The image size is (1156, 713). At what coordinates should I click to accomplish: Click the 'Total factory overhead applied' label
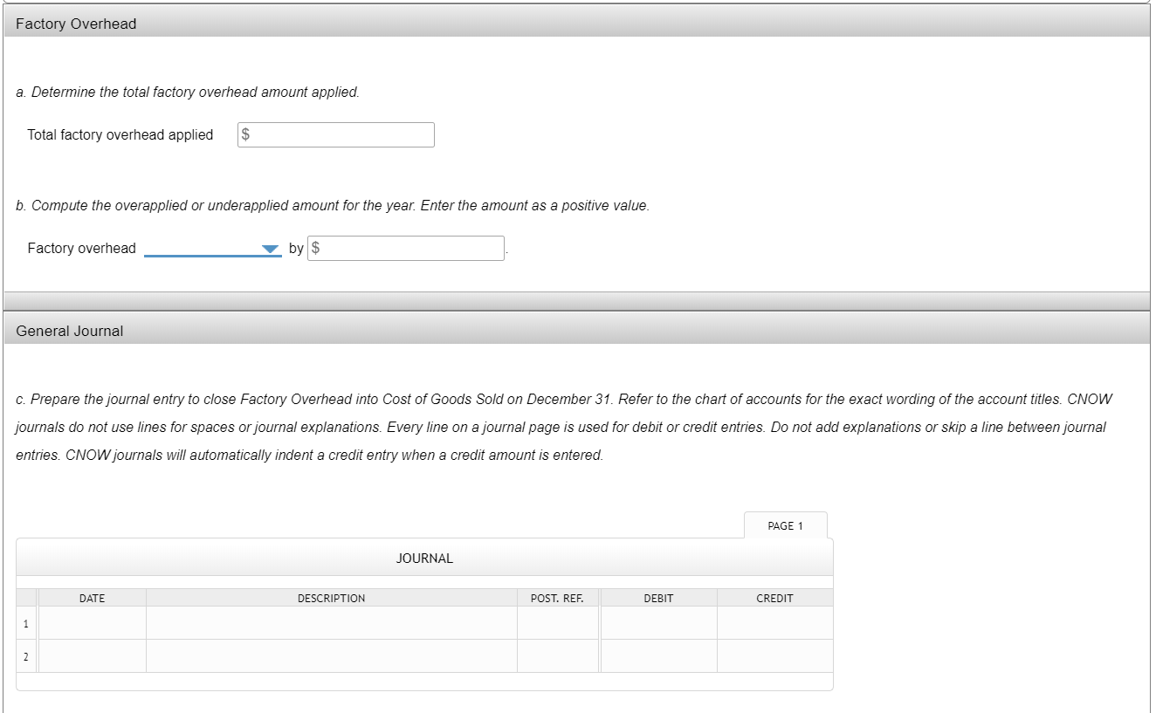click(x=120, y=135)
